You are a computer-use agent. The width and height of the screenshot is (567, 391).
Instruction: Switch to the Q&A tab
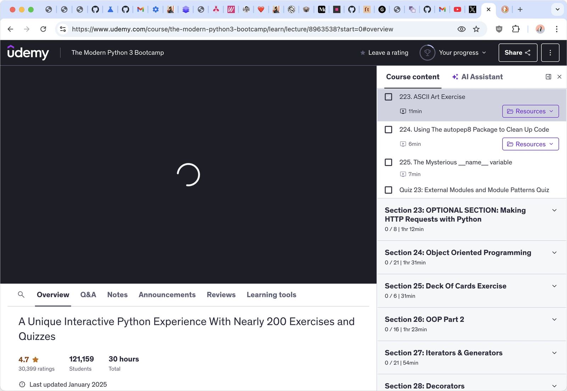[x=88, y=294]
